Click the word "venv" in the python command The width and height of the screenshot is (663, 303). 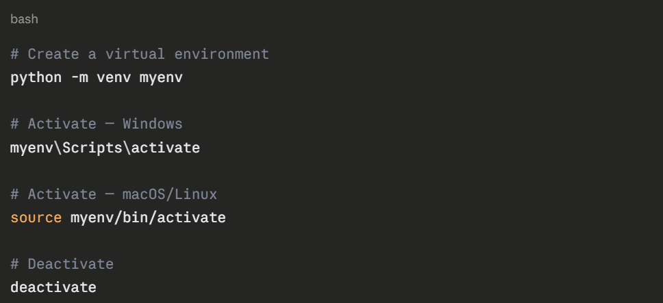114,77
